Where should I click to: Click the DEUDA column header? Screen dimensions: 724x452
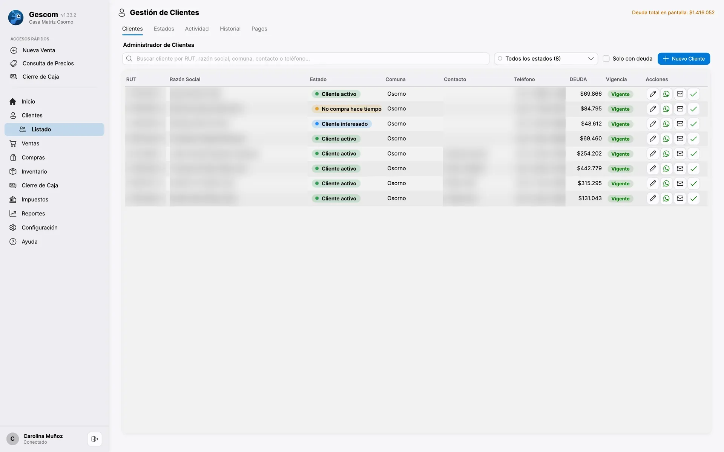(x=578, y=79)
